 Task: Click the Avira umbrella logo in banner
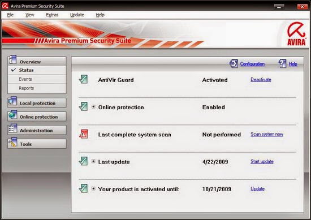(296, 34)
